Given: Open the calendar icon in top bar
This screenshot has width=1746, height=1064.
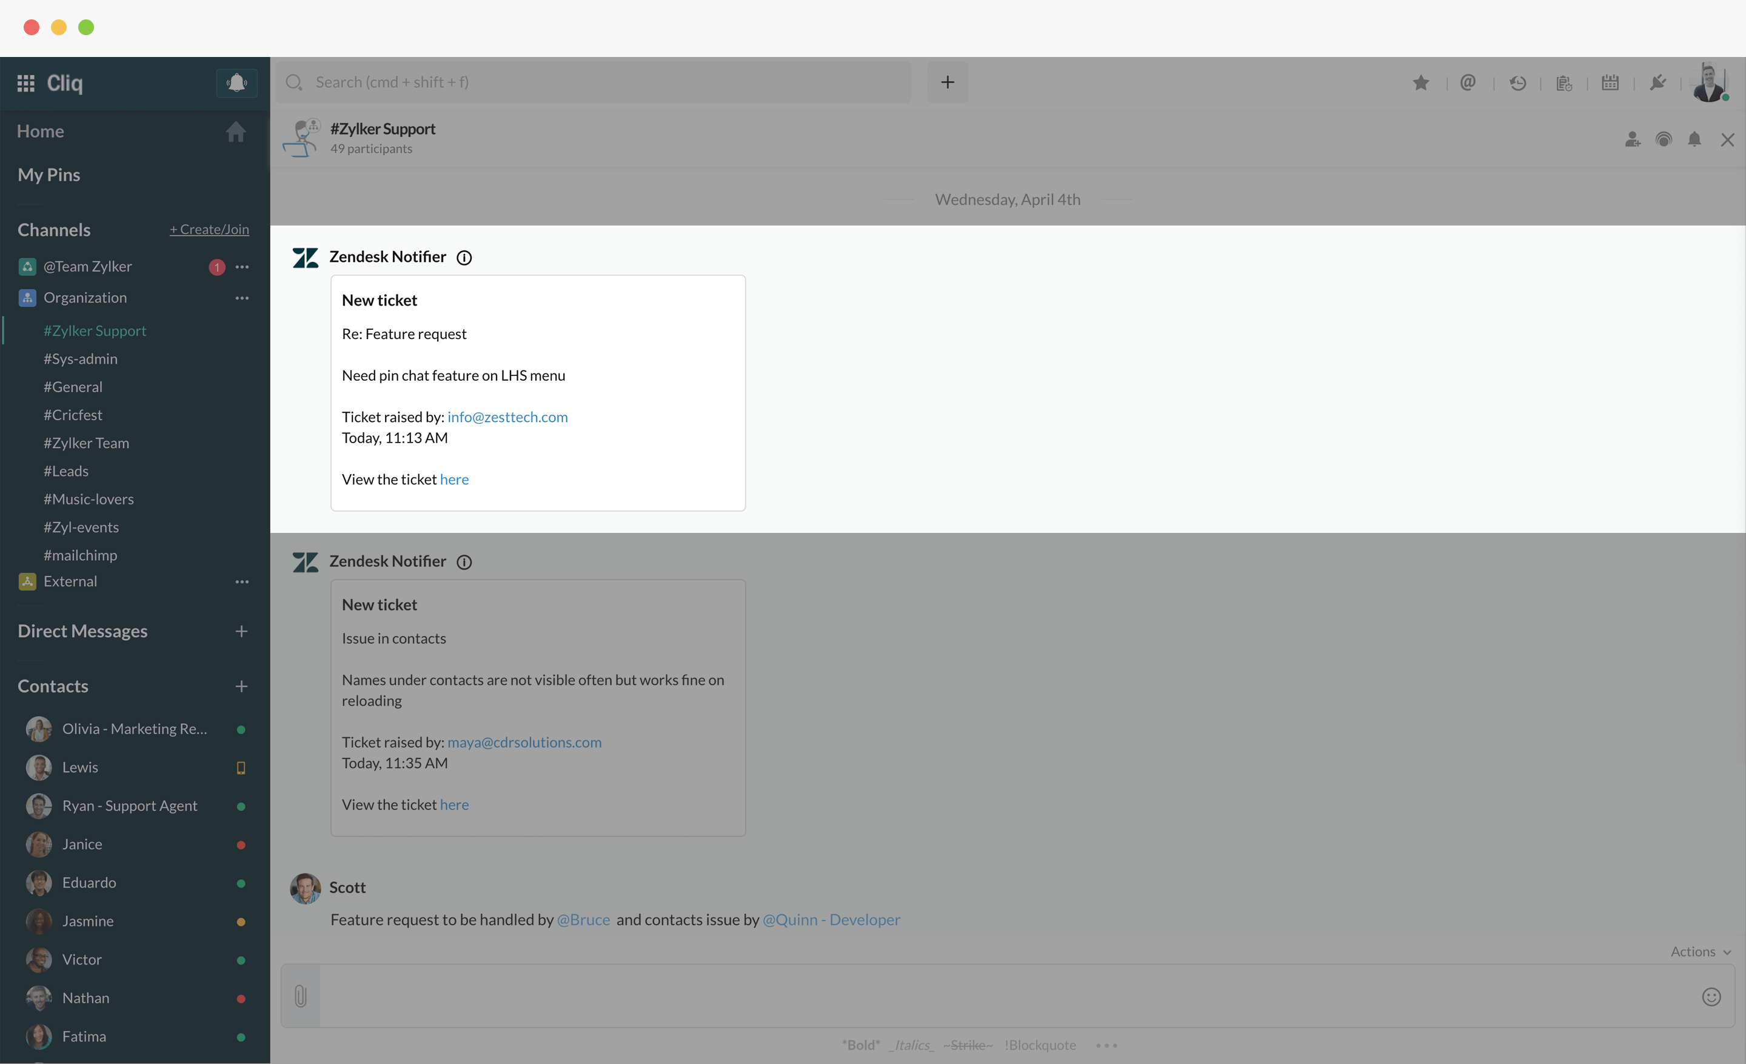Looking at the screenshot, I should [1610, 83].
